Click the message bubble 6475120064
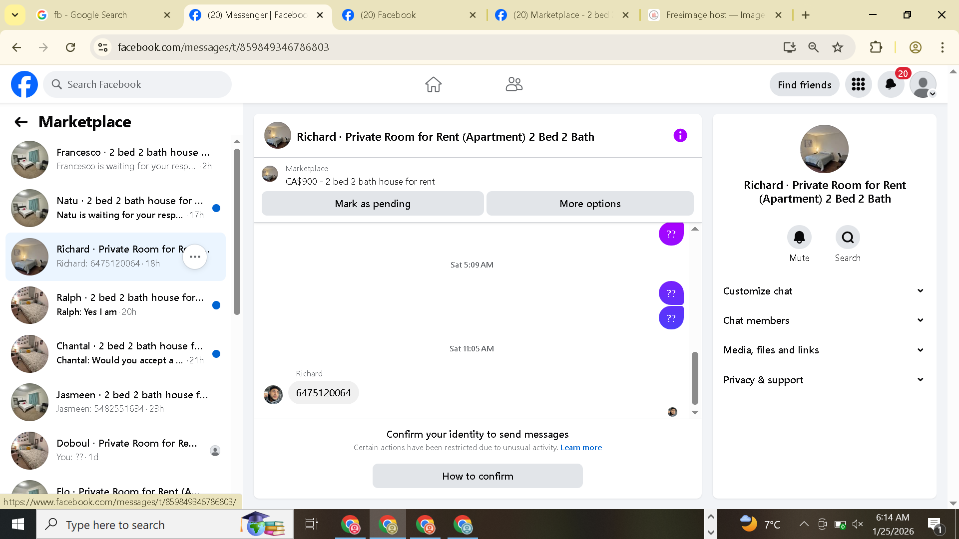 click(324, 393)
